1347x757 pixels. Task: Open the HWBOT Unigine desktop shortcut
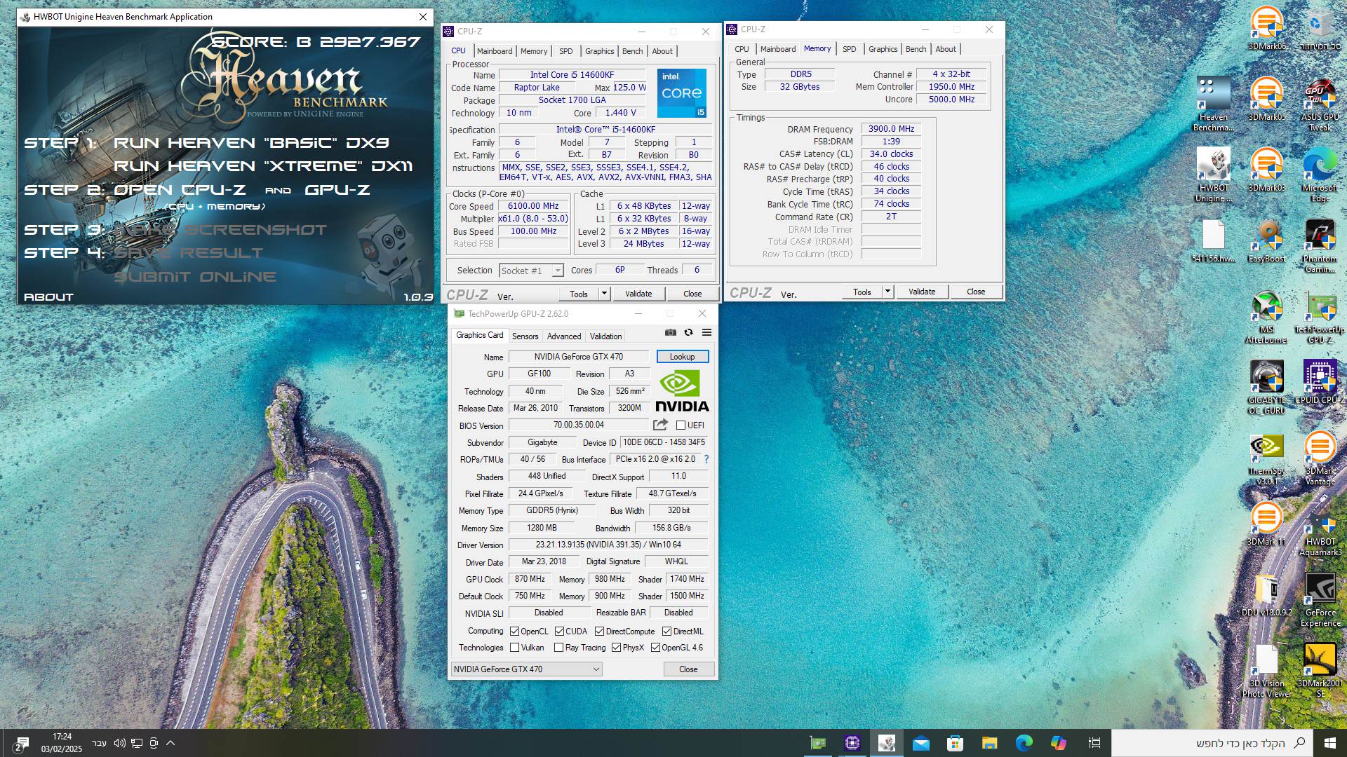[x=1214, y=175]
